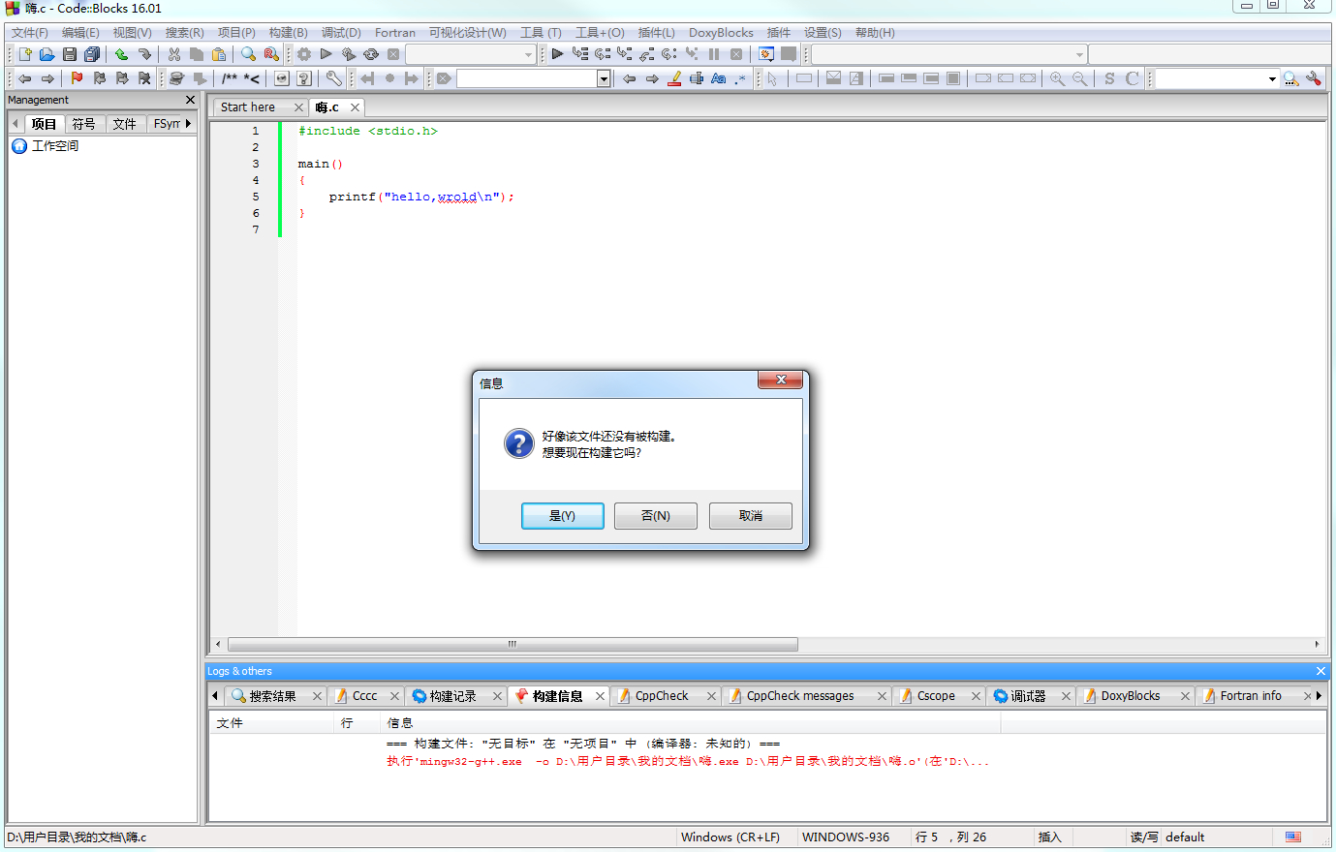Switch to the 构建记录 log tab
Viewport: 1336px width, 852px height.
[x=453, y=696]
